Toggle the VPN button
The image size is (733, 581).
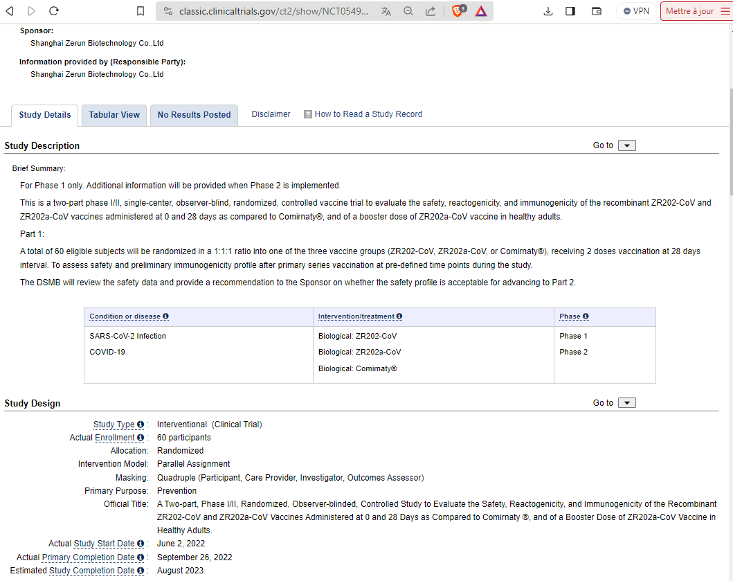[636, 11]
